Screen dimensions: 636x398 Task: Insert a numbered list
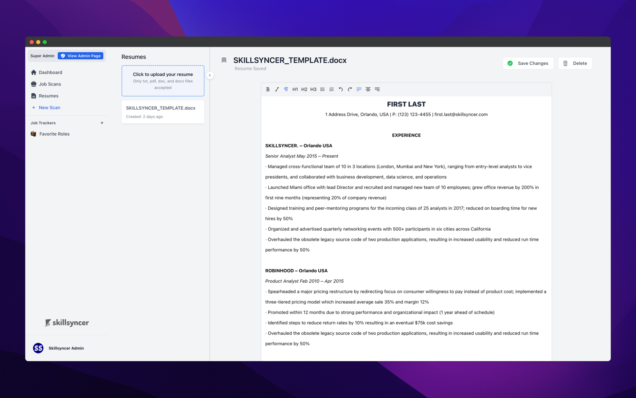point(332,89)
